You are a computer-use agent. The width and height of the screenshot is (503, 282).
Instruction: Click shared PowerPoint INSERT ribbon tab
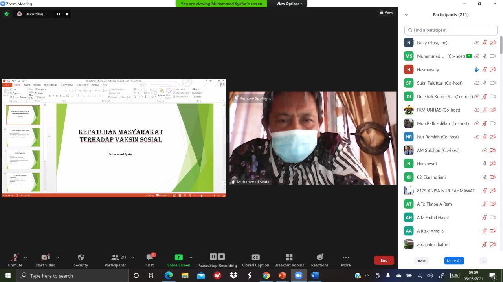click(x=27, y=85)
